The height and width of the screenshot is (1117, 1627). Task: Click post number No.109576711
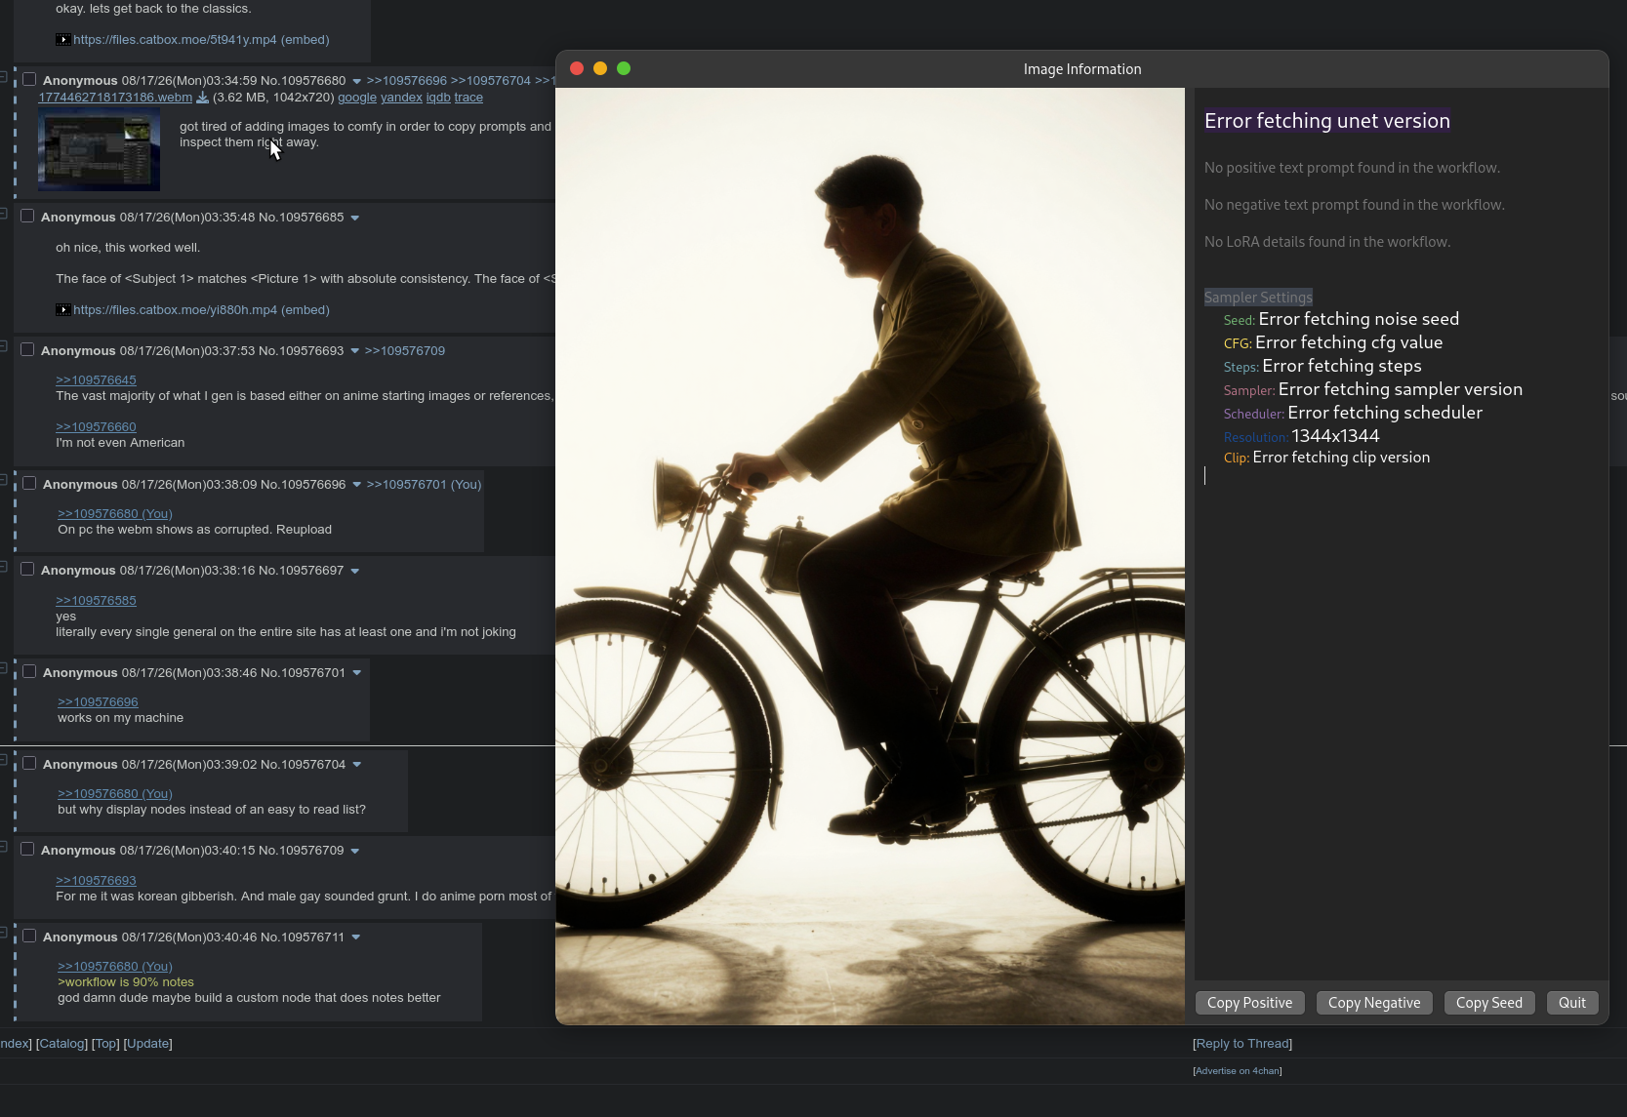coord(303,937)
